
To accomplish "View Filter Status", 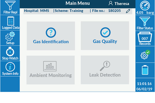I will (x=145, y=23).
